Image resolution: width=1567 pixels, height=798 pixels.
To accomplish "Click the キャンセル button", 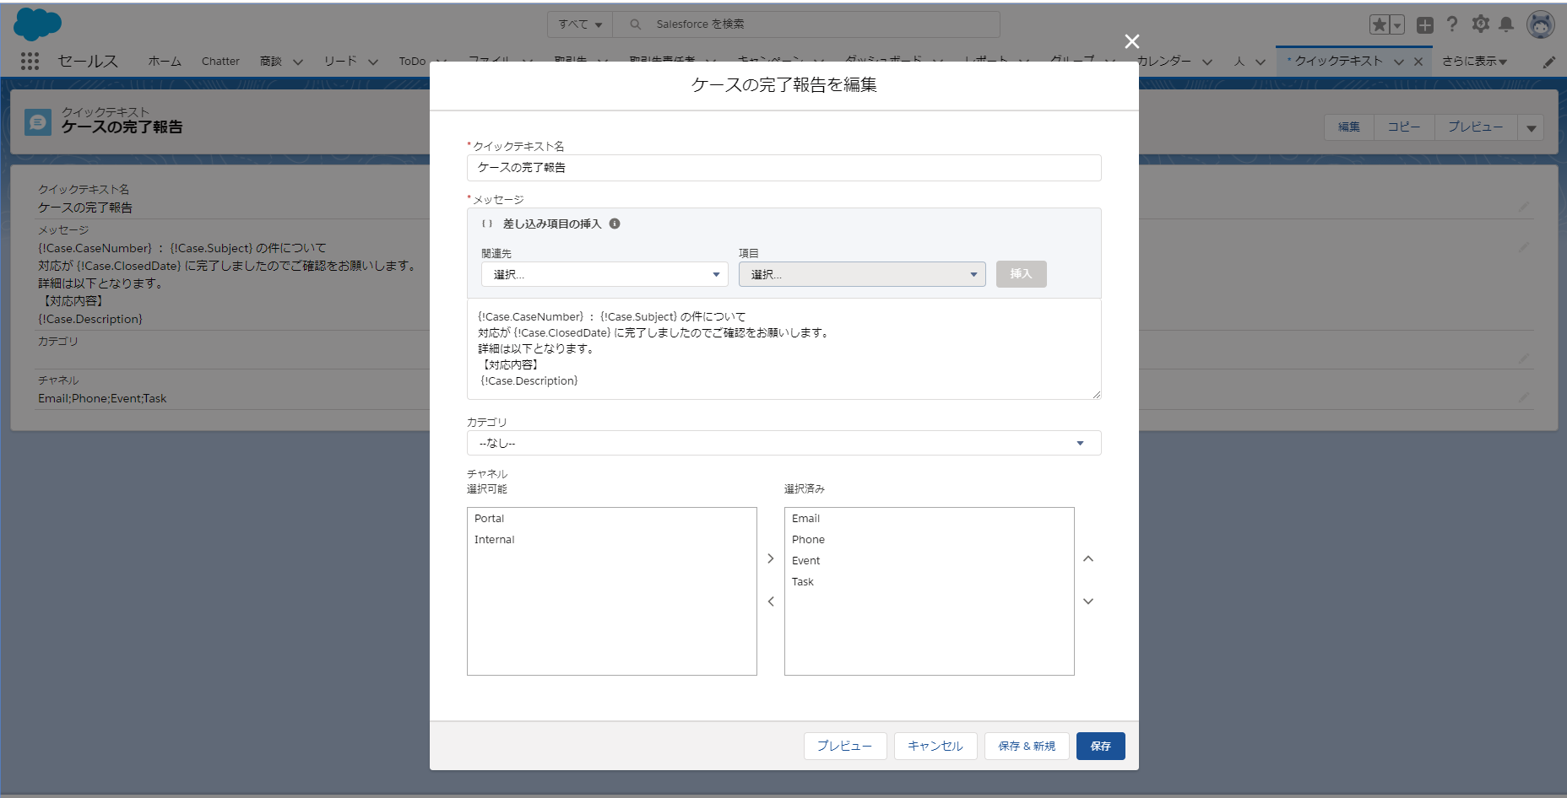I will pyautogui.click(x=935, y=746).
